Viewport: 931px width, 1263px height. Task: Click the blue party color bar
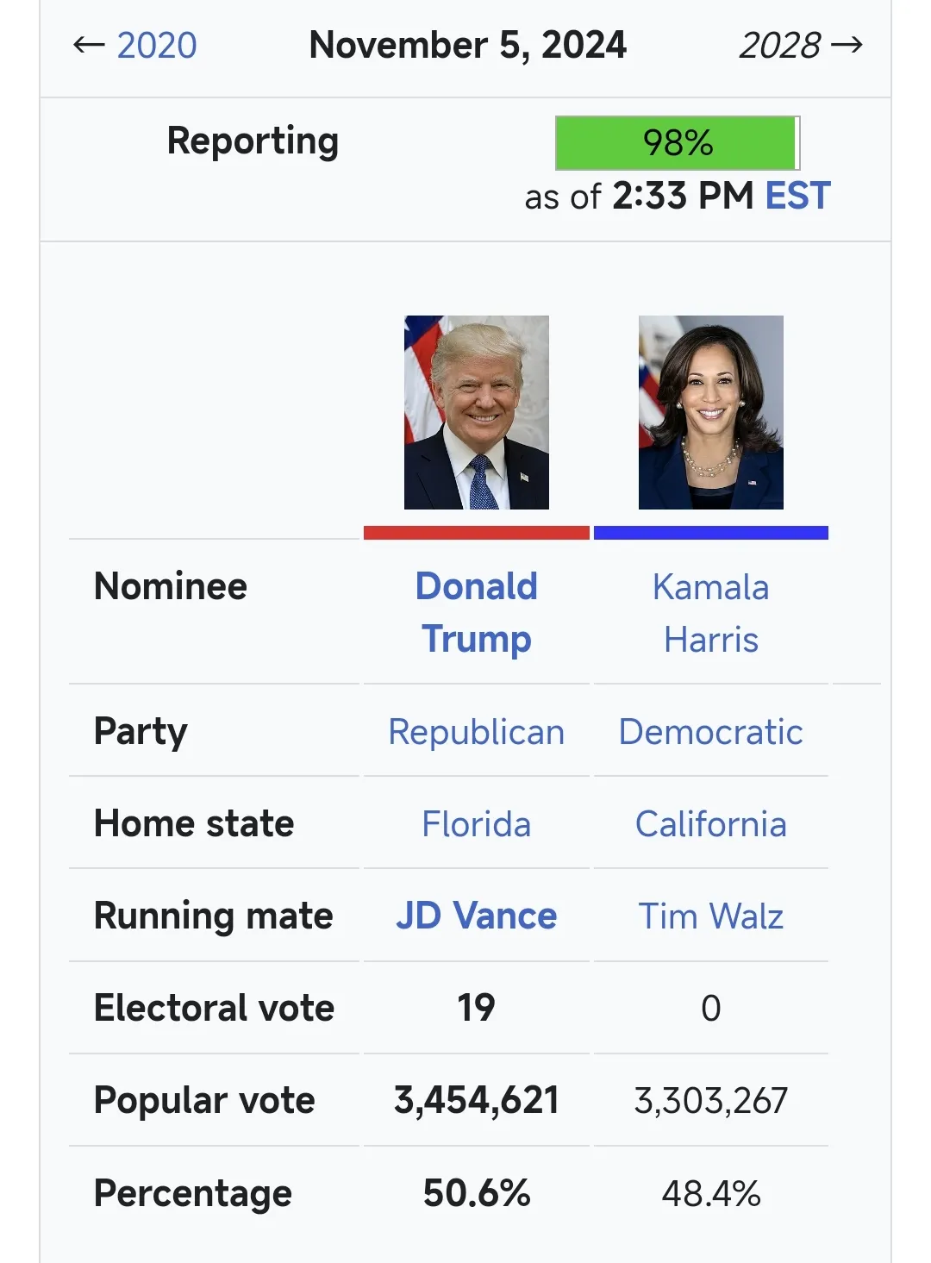(x=710, y=533)
